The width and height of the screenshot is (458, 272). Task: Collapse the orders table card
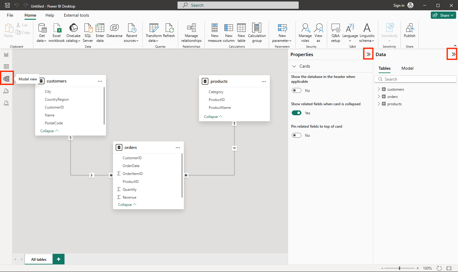pyautogui.click(x=127, y=205)
